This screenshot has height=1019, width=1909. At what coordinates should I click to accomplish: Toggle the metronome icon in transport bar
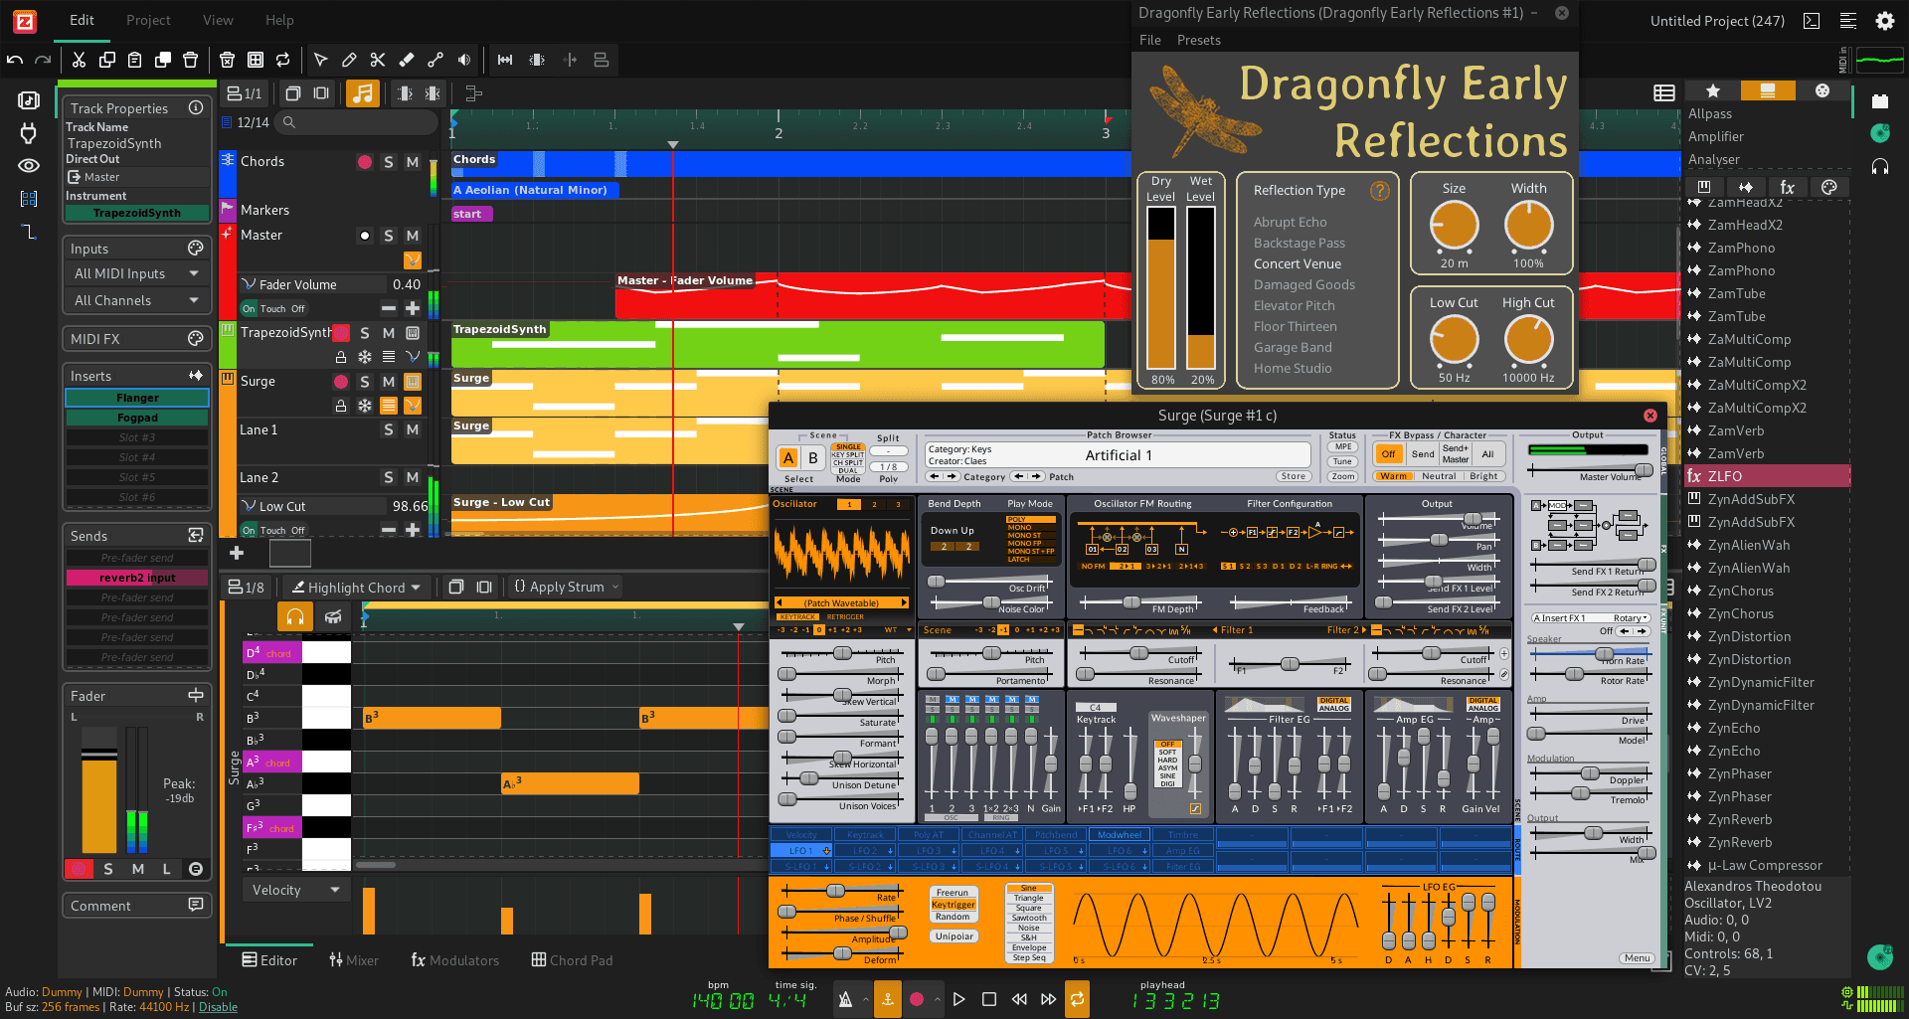point(845,999)
